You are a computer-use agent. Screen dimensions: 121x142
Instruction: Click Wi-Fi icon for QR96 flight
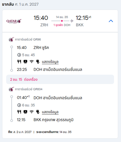tap(31, 62)
